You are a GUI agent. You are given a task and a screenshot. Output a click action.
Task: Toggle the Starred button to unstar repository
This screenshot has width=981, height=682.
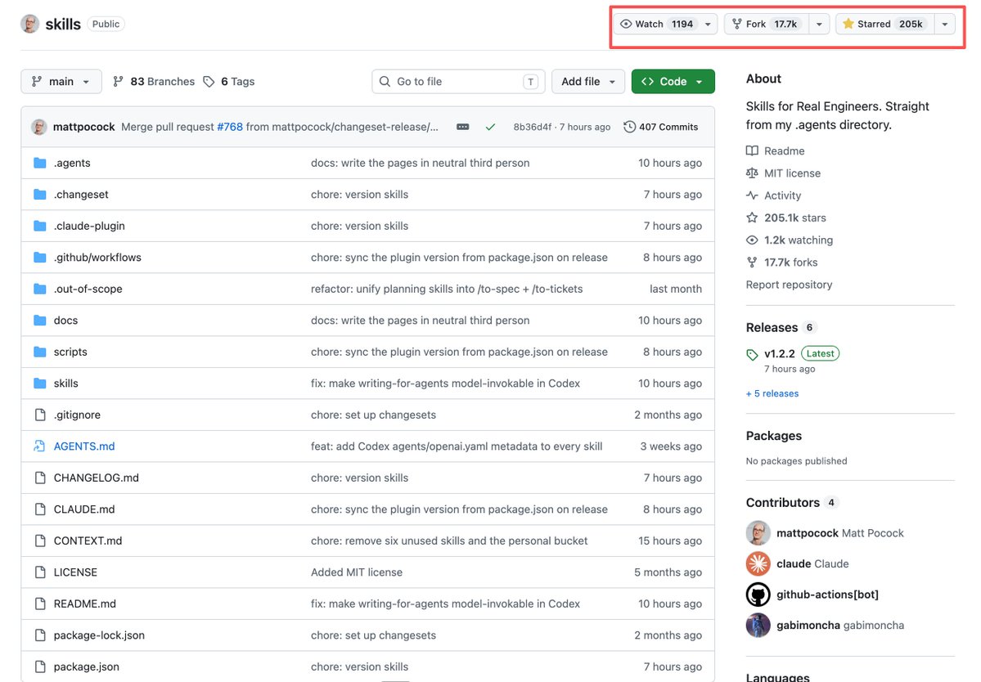pos(884,24)
